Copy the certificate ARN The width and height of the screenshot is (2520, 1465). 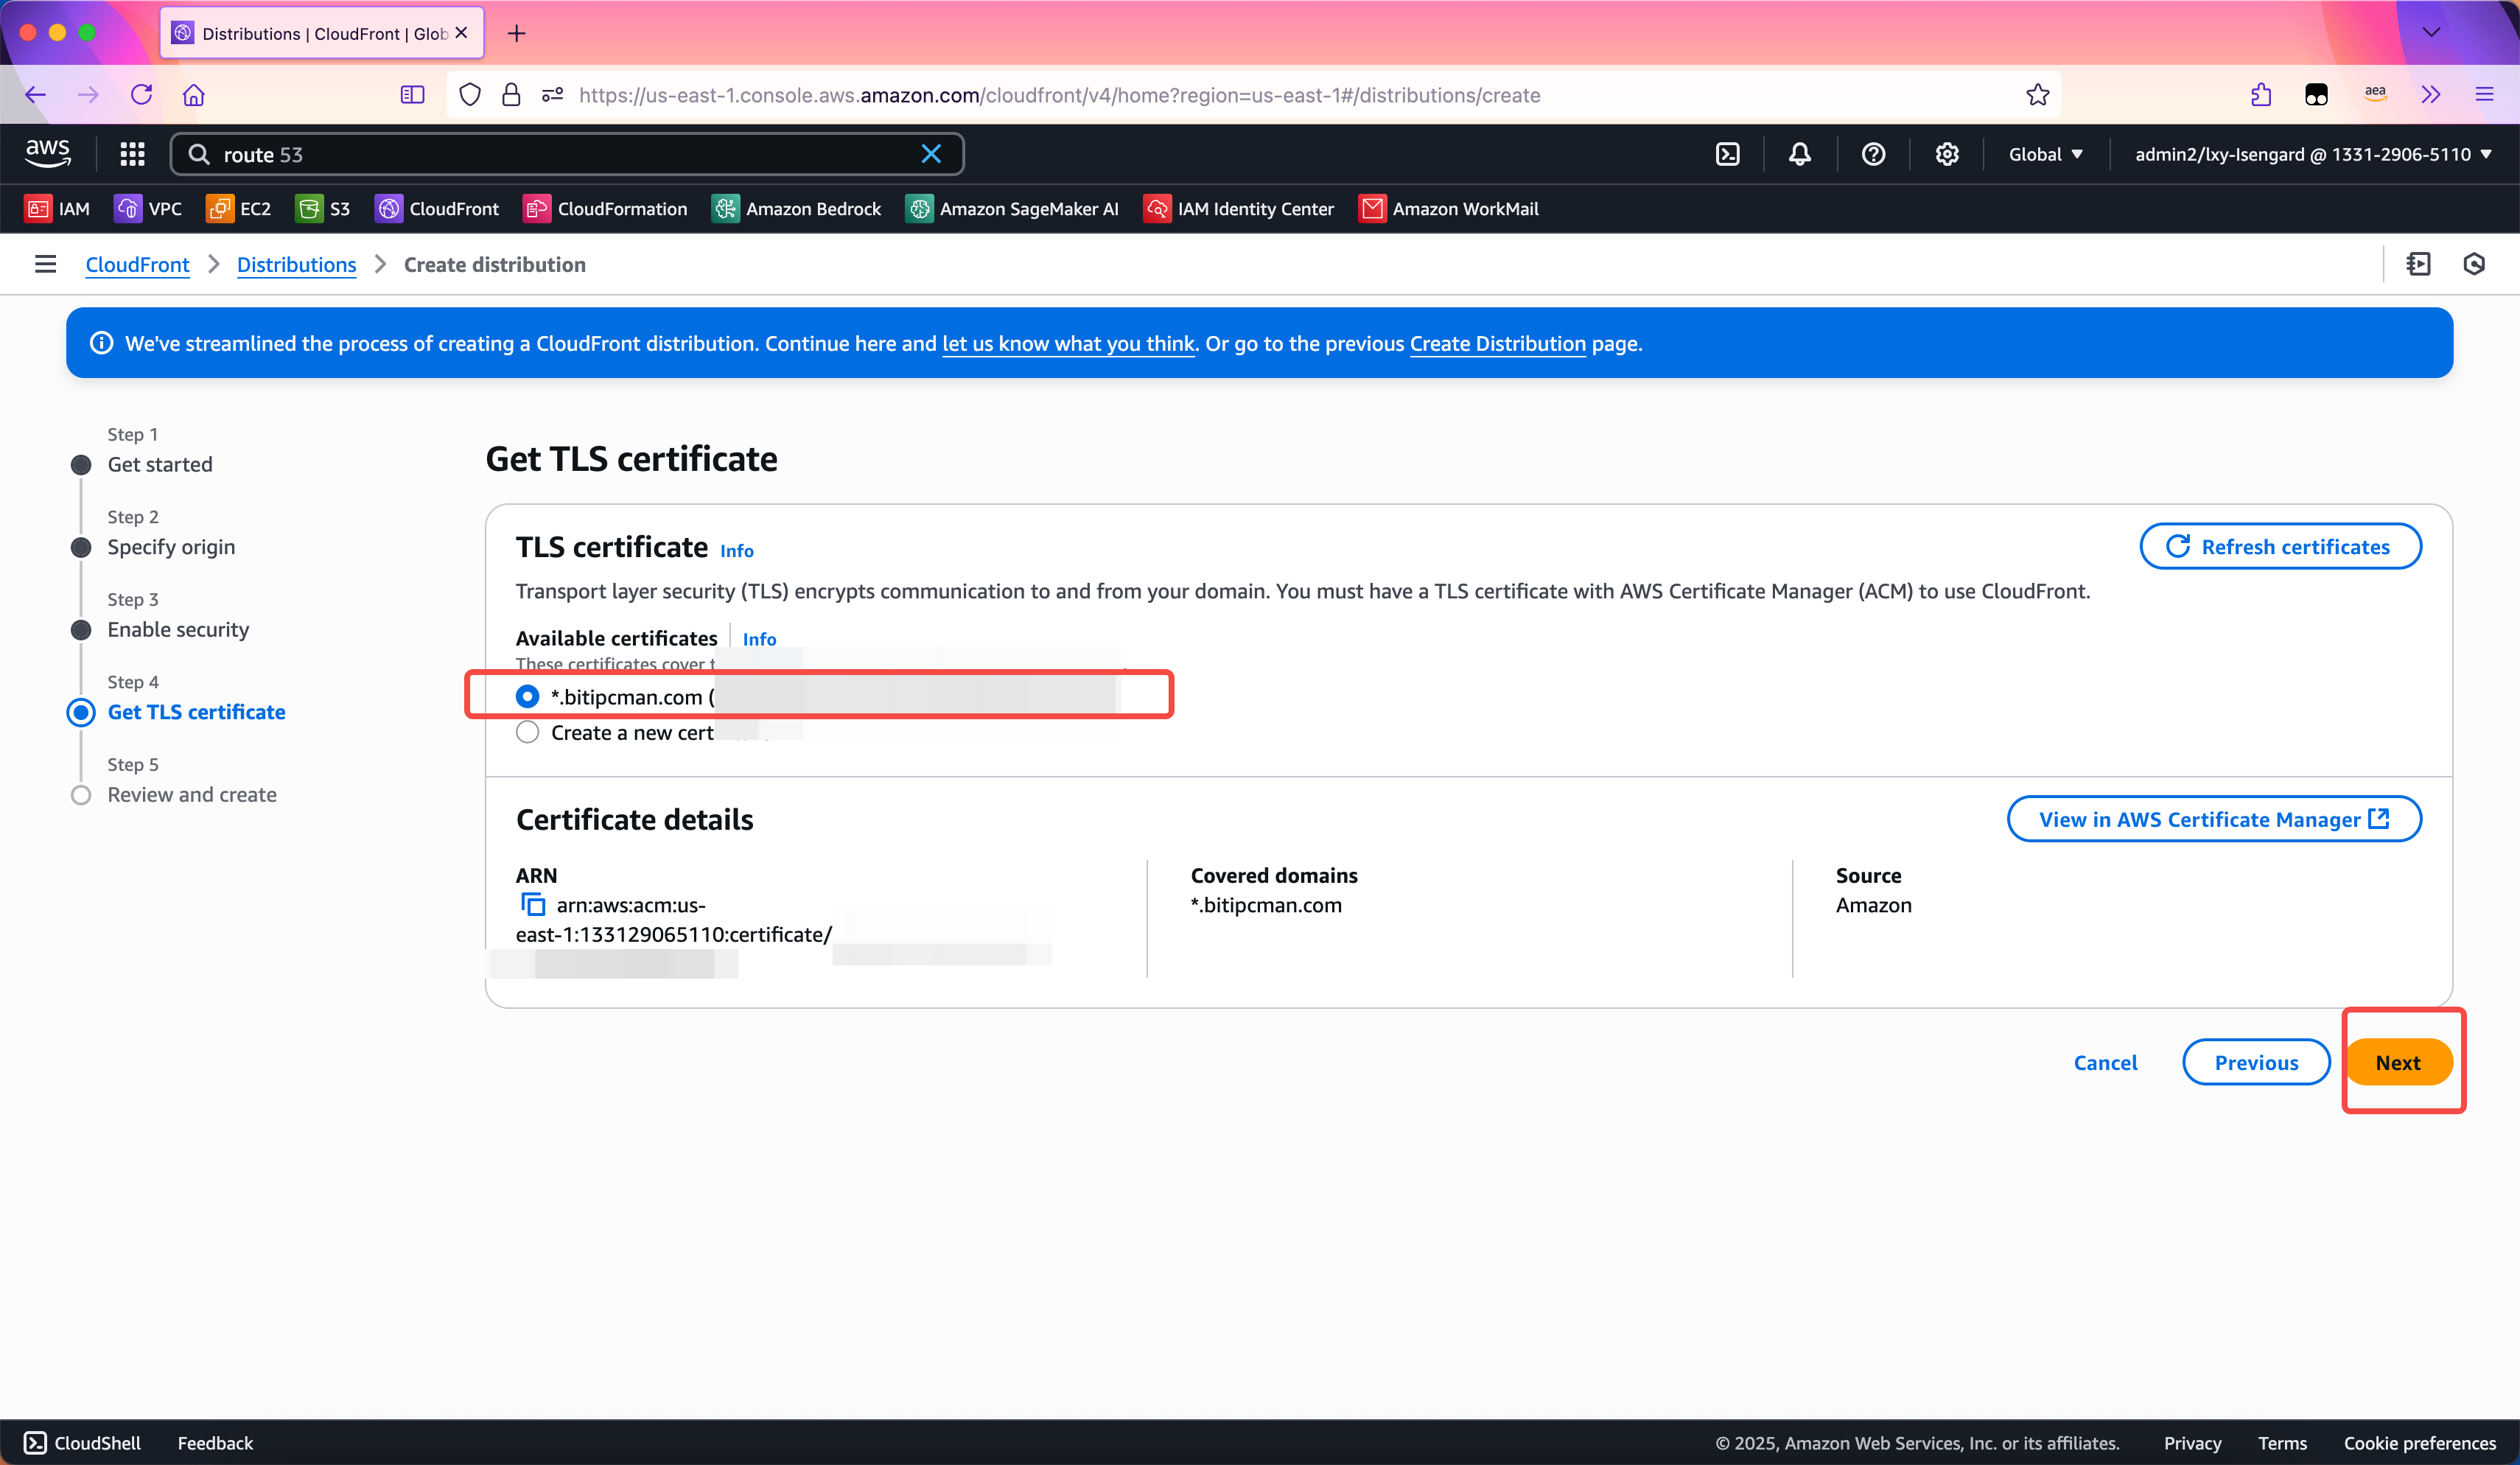533,905
